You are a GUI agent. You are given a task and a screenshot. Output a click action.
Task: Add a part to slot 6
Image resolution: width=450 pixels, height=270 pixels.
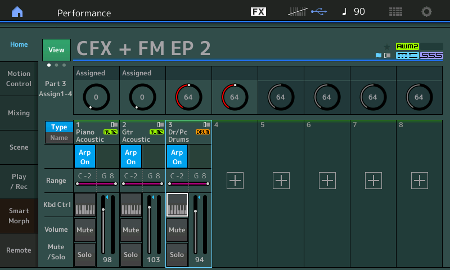click(x=327, y=181)
